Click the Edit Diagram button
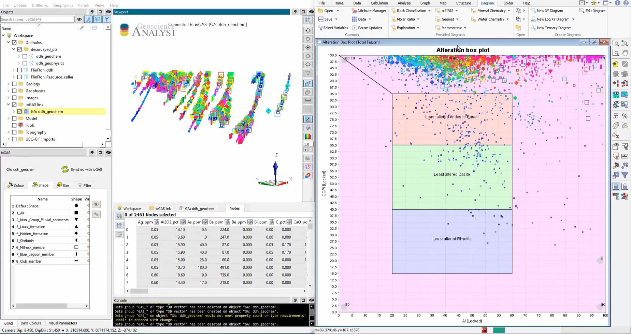This screenshot has width=631, height=334. coord(593,11)
